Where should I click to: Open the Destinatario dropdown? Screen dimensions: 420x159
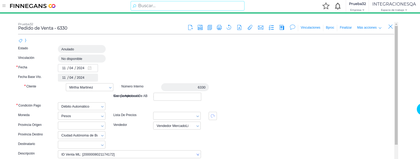(x=82, y=145)
